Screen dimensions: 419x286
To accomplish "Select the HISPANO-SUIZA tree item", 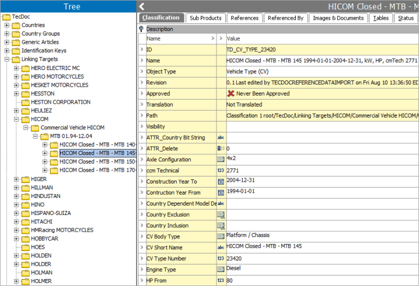I will (x=51, y=213).
